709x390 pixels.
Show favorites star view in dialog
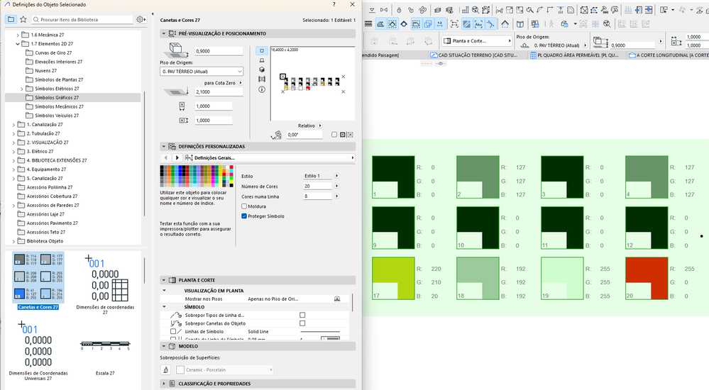coord(23,19)
